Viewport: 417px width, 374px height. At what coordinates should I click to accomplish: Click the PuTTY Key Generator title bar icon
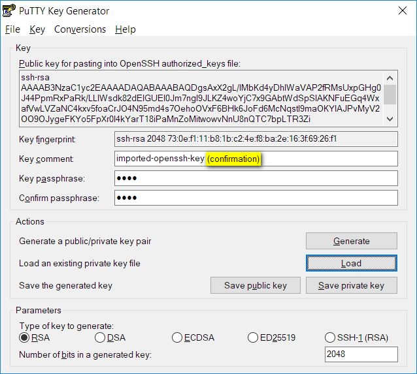tap(10, 11)
